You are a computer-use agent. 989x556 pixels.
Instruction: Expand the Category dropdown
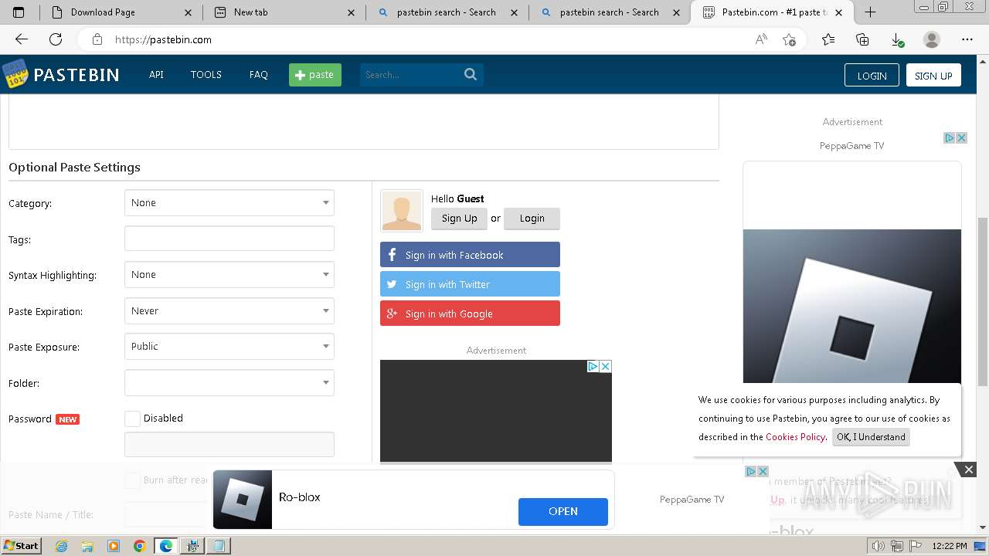pos(229,203)
